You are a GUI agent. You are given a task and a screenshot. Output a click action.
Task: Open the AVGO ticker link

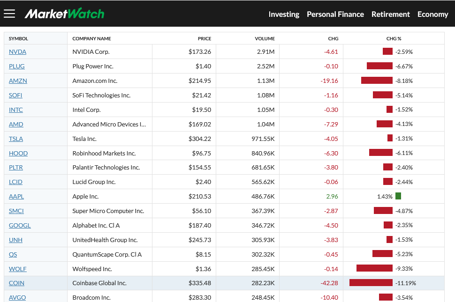coord(17,297)
